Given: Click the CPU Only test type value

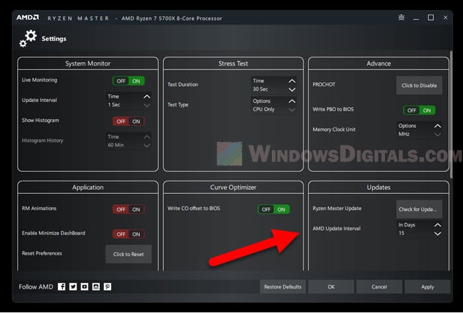Looking at the screenshot, I should click(264, 109).
